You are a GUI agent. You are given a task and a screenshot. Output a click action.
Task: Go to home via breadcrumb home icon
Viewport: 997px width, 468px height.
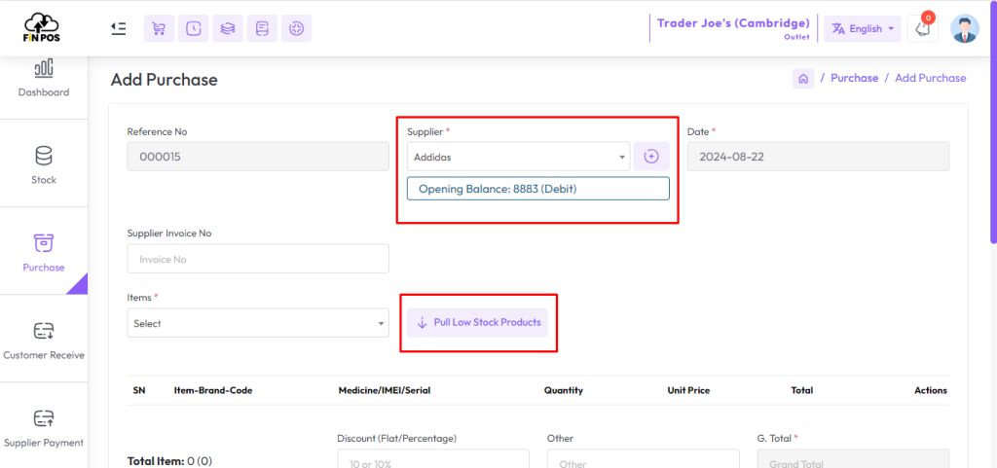pyautogui.click(x=803, y=79)
